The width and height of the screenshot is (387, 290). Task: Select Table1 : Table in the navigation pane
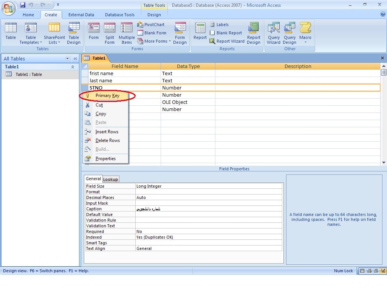click(x=40, y=74)
